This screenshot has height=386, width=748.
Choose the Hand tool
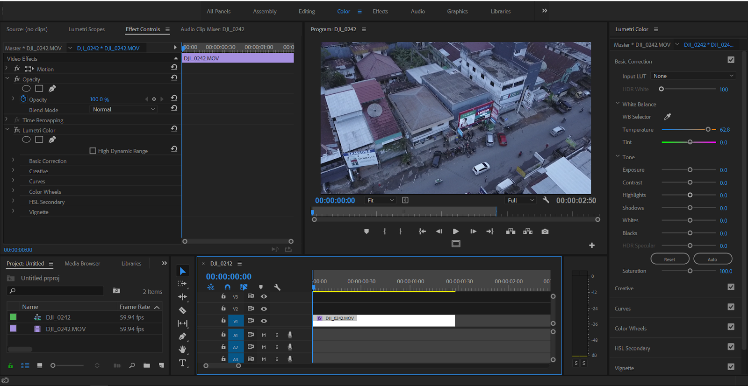point(182,350)
